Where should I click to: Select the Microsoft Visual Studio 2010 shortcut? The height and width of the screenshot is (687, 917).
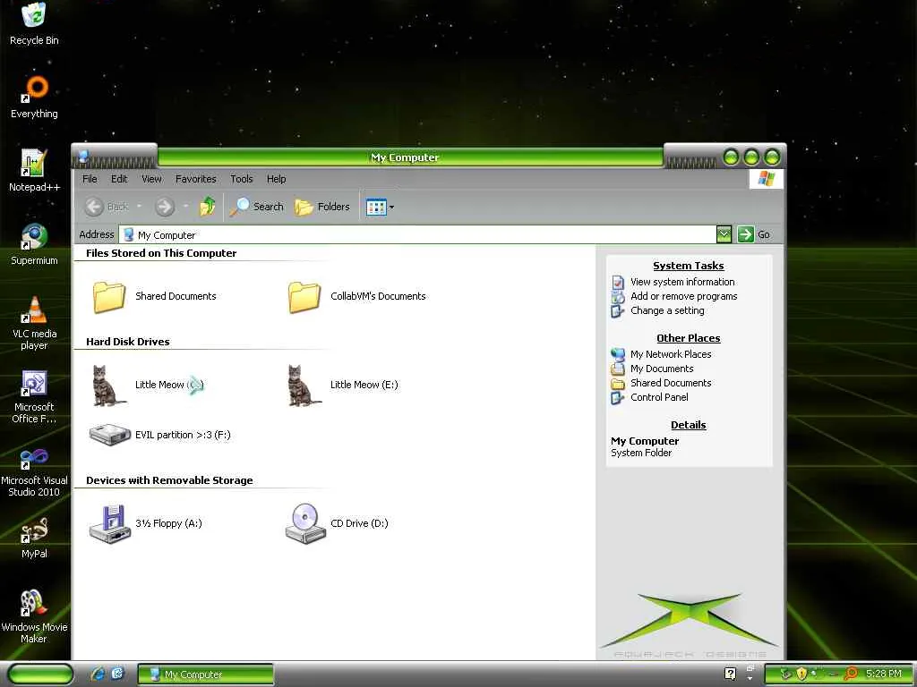click(34, 471)
